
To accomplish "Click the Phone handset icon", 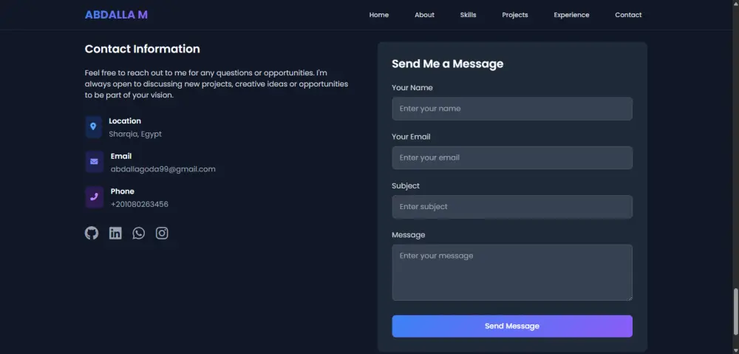I will (94, 197).
